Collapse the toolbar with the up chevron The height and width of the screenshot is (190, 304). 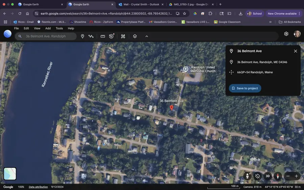coord(147,36)
